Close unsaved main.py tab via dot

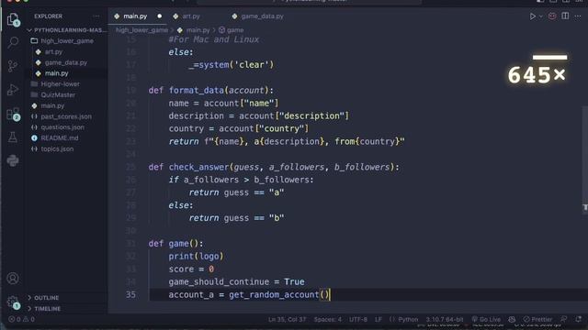point(160,16)
